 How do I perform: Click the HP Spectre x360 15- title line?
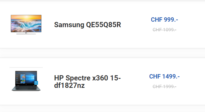click(x=87, y=78)
